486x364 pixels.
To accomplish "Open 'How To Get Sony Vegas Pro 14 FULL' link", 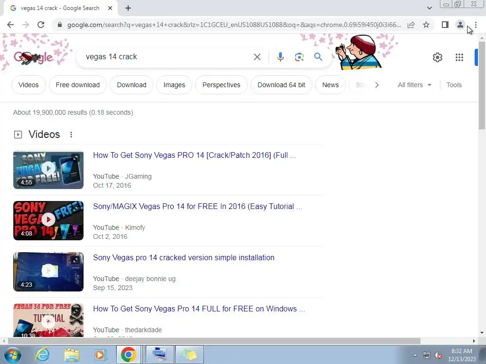I will click(x=199, y=309).
